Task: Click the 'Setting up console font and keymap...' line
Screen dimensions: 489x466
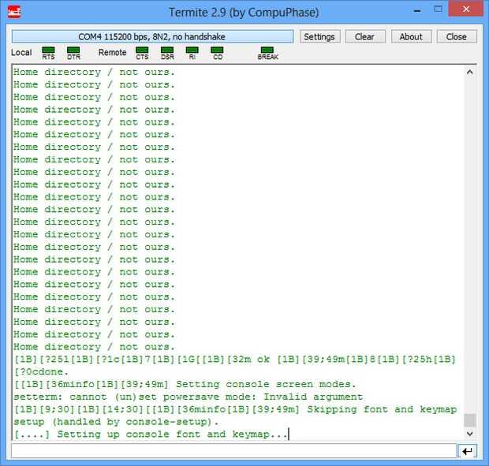Action: click(x=151, y=434)
